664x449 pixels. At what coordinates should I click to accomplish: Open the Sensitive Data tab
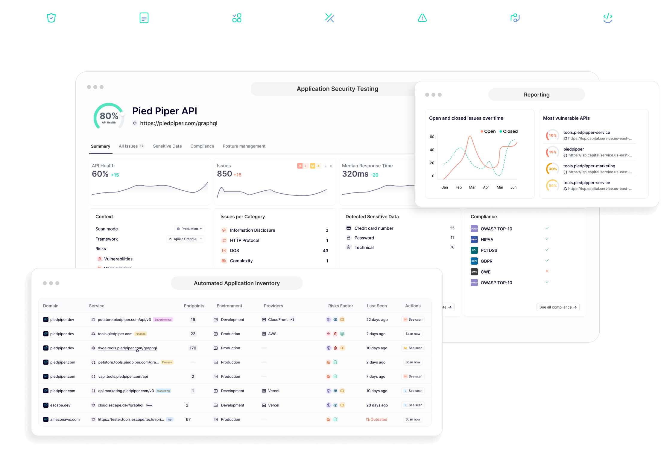(x=167, y=146)
